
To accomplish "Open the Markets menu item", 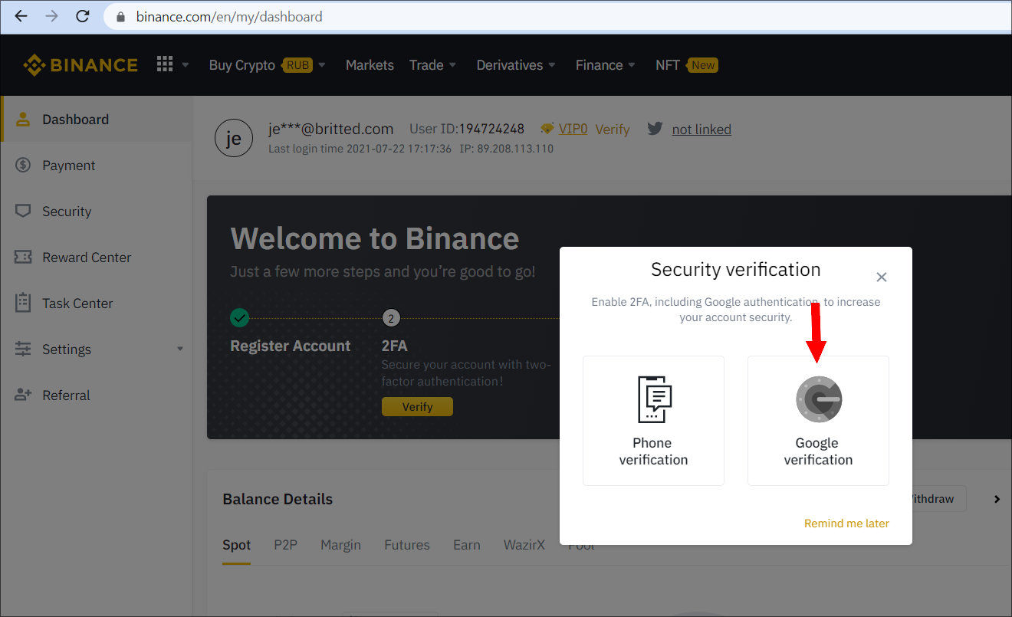I will click(370, 65).
